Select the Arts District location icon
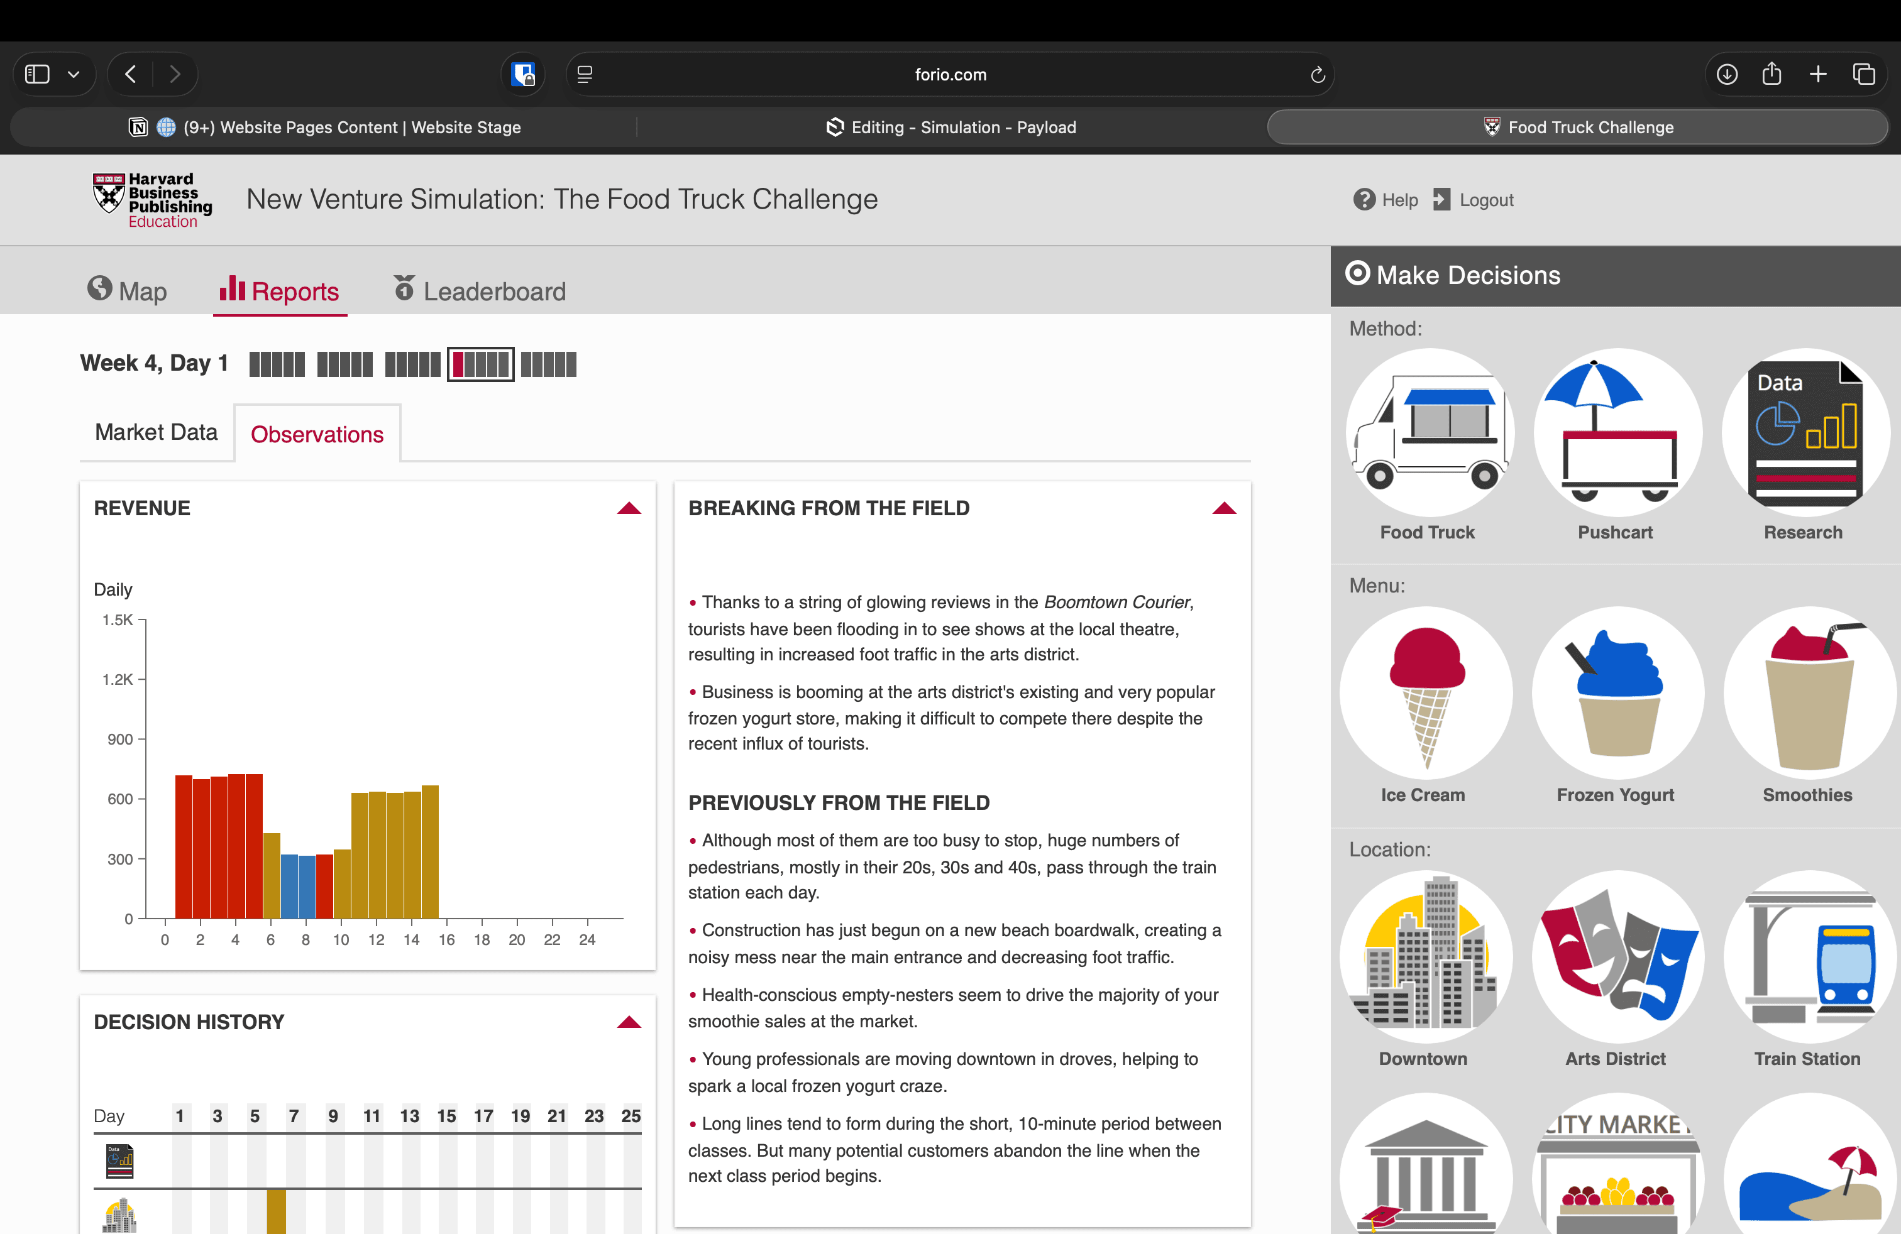 pos(1617,956)
